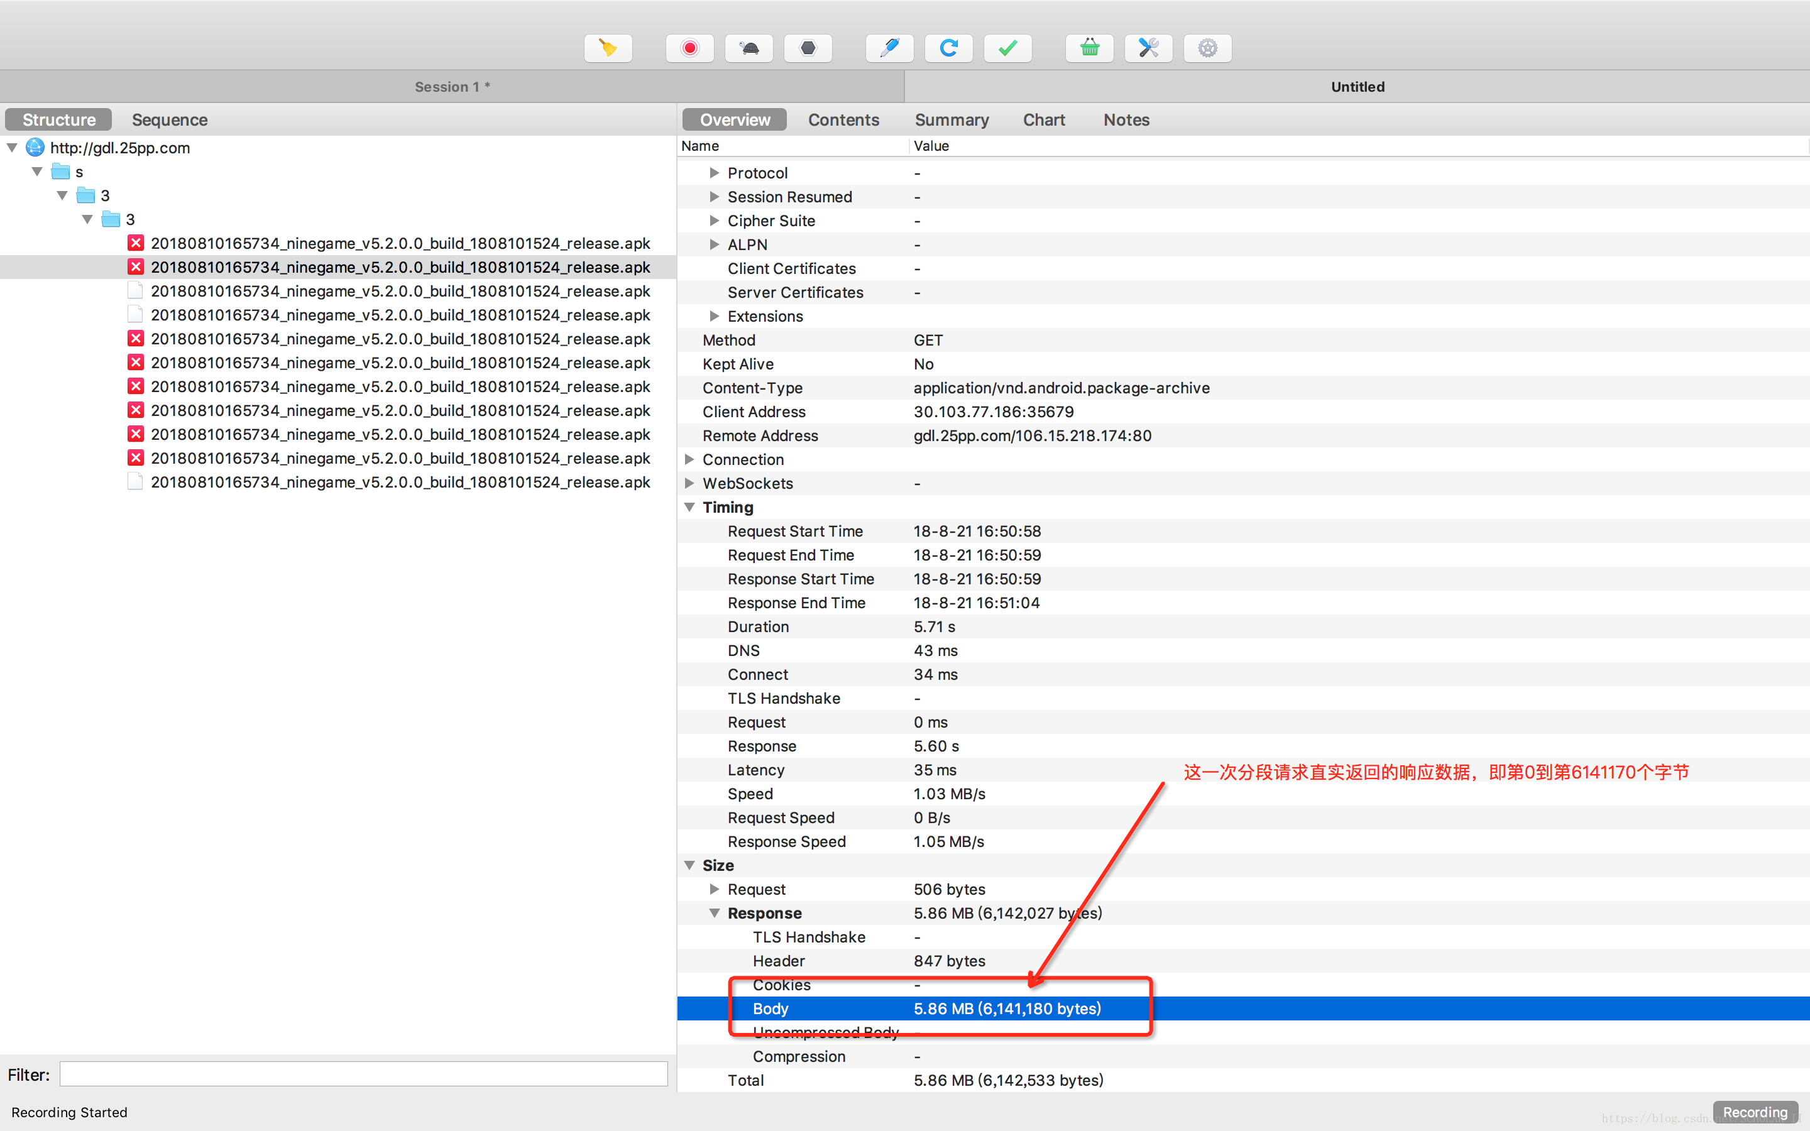Click the Wrench/Tools settings icon
The height and width of the screenshot is (1131, 1810).
1148,48
